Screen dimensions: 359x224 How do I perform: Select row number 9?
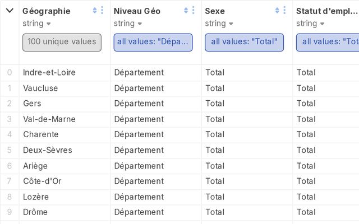[10, 212]
